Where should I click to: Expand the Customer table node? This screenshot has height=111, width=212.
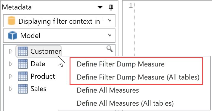(x=11, y=51)
